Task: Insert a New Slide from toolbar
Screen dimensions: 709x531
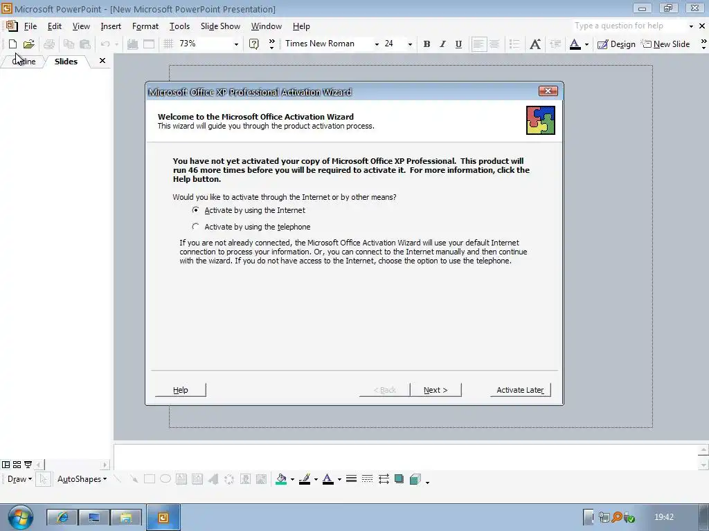Action: [665, 44]
